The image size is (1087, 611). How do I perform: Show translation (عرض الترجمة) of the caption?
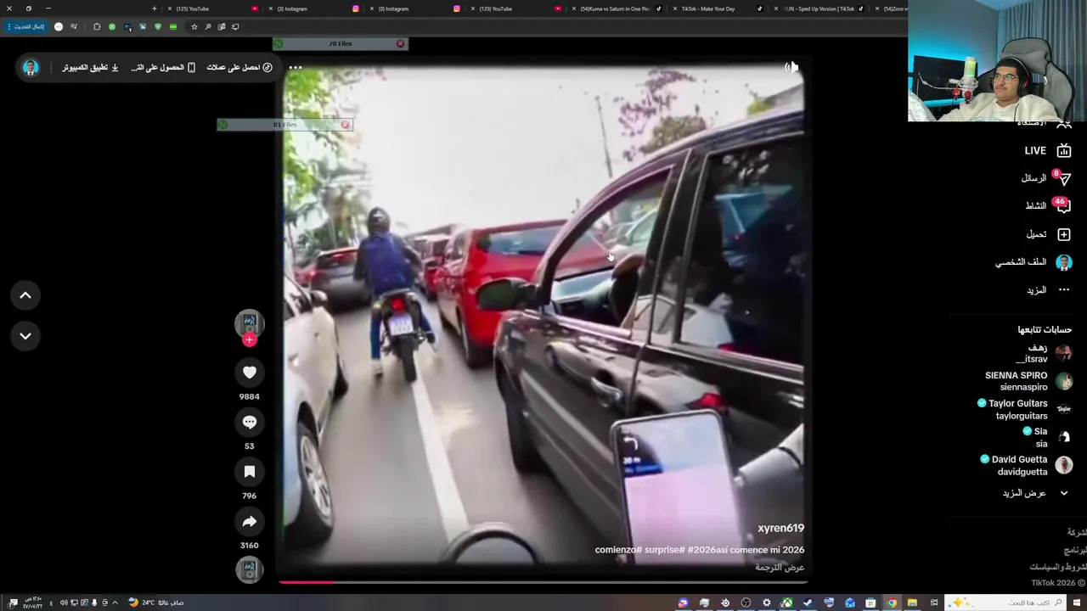(780, 567)
